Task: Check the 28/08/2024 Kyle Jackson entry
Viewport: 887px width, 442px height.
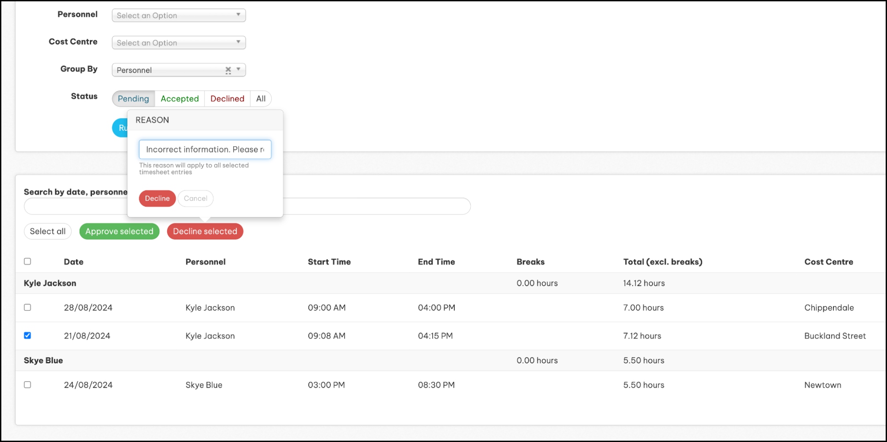Action: [27, 307]
